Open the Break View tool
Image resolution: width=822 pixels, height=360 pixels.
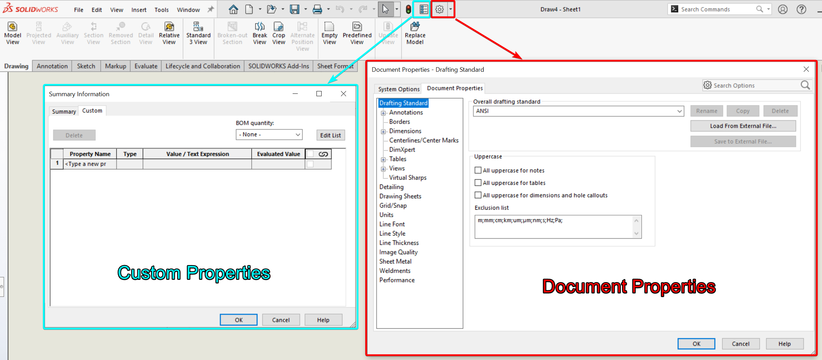(x=260, y=27)
